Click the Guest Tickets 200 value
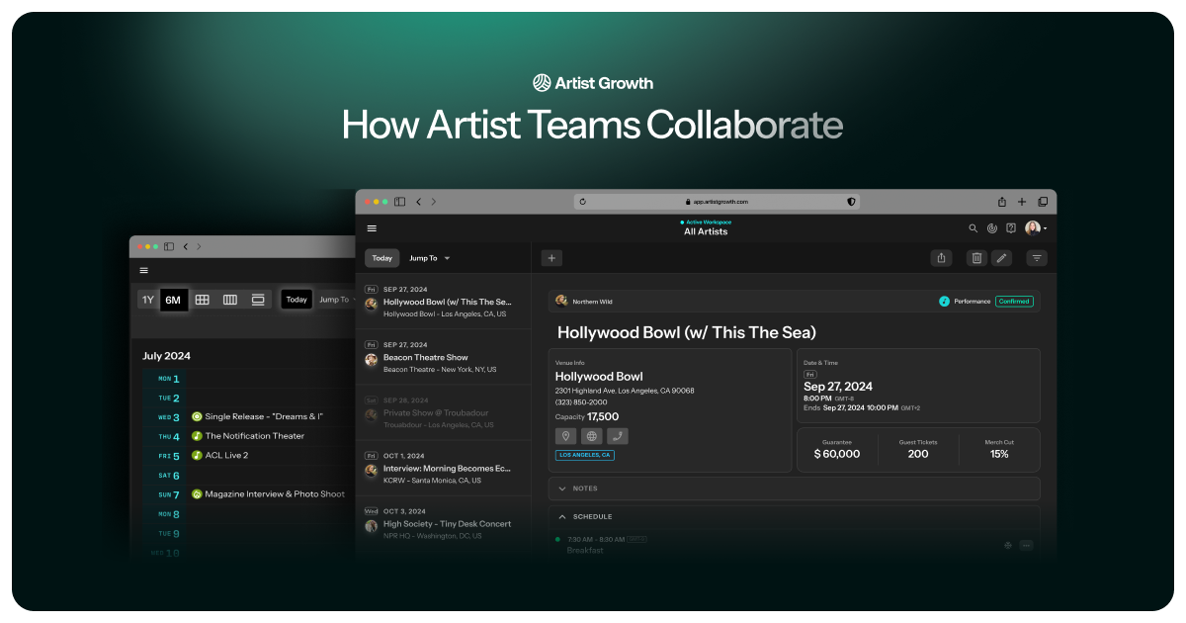 [918, 454]
